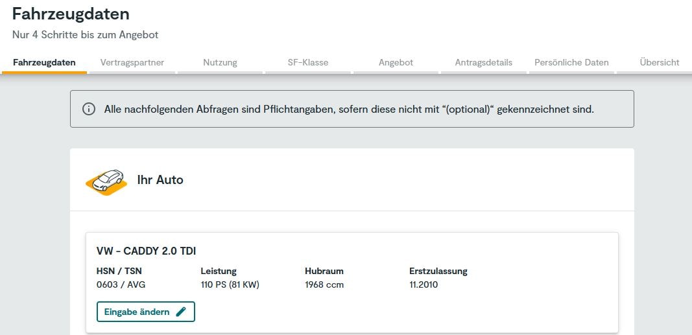Go to the Persönliche Daten step tab

(x=571, y=63)
